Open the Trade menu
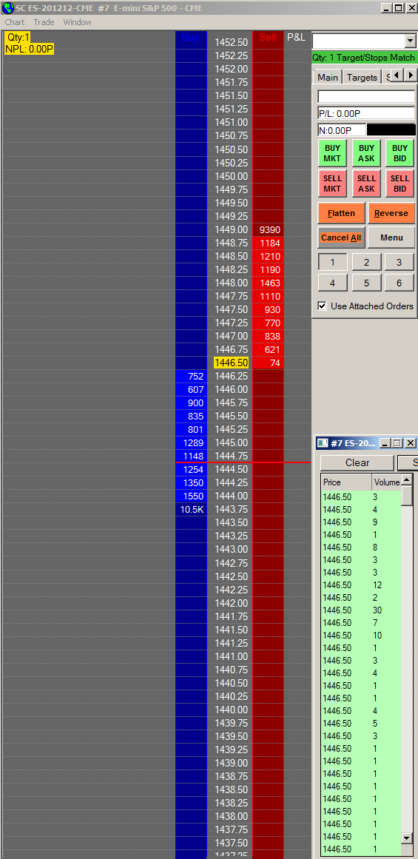This screenshot has width=418, height=859. click(x=44, y=22)
